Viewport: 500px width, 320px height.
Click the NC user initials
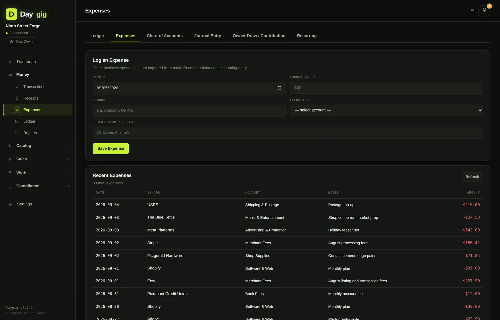473,10
